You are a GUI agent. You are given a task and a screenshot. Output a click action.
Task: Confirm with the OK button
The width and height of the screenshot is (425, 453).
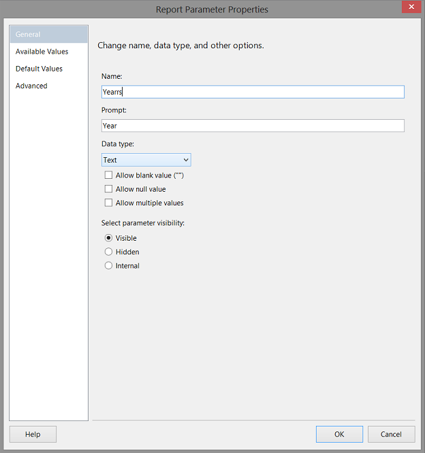click(x=339, y=434)
